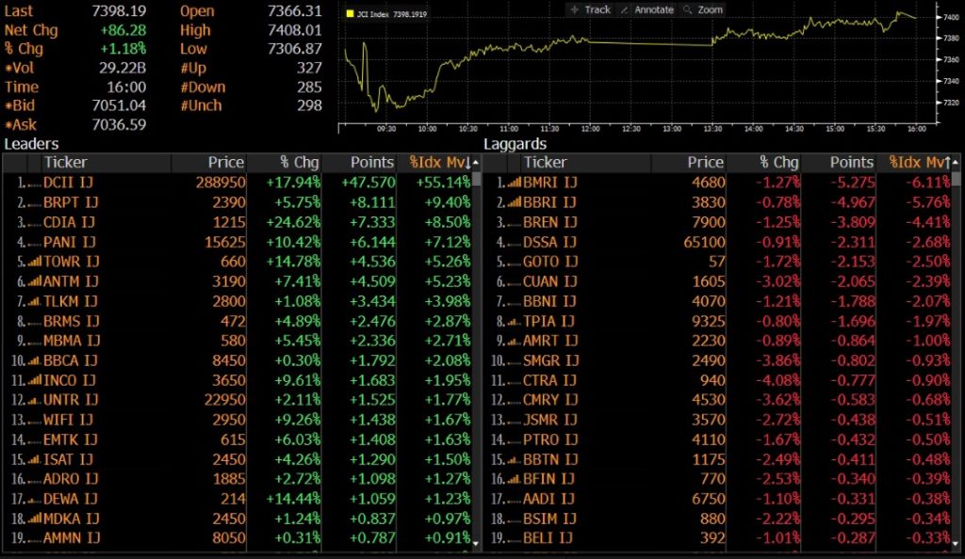Select the BRPT IJ ticker row
This screenshot has height=559, width=965.
click(71, 202)
